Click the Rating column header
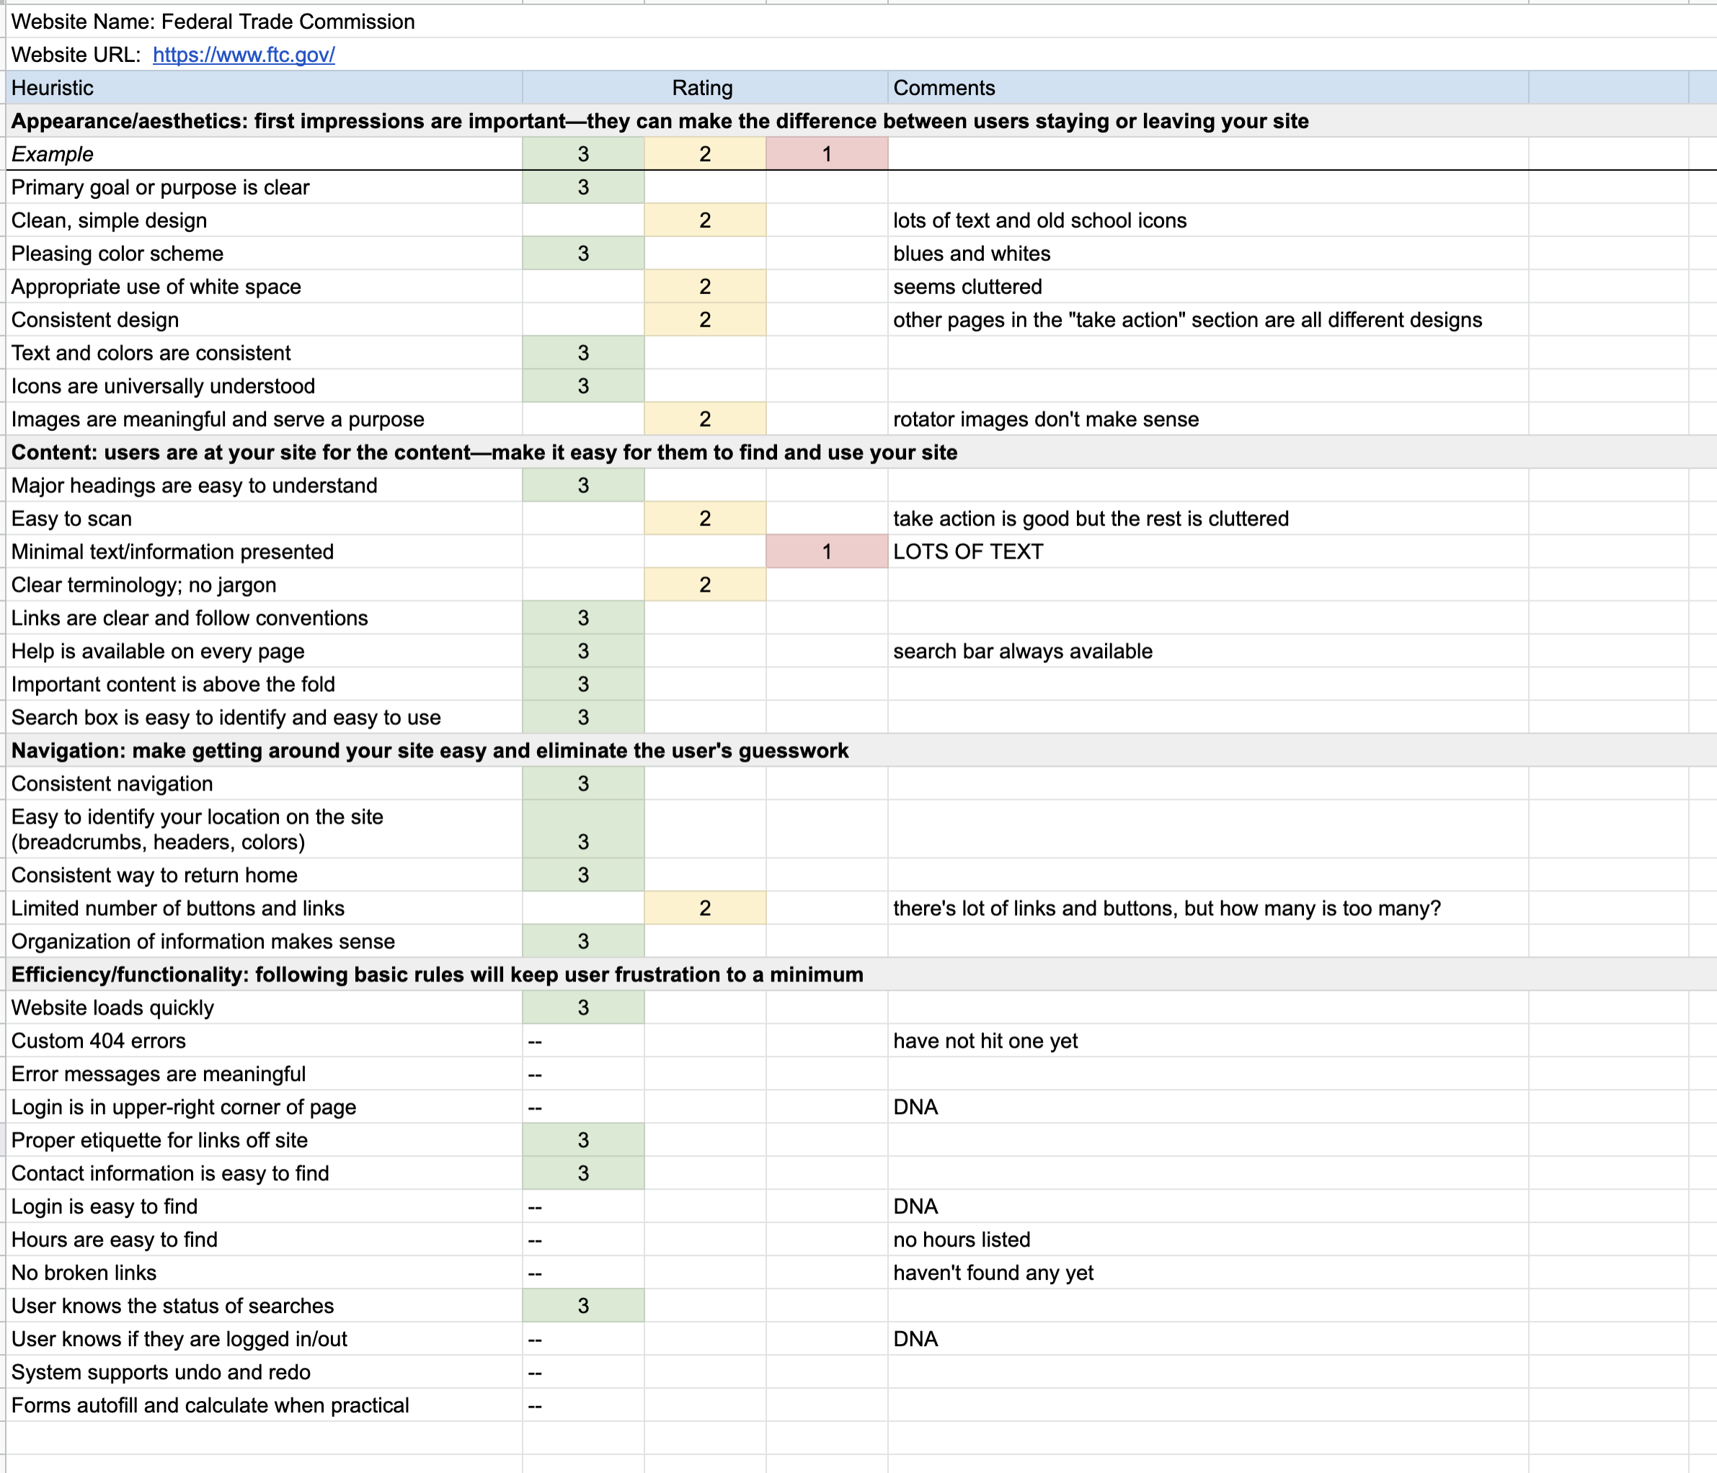 pos(703,88)
